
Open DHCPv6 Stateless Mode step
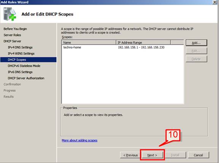coord(24,66)
